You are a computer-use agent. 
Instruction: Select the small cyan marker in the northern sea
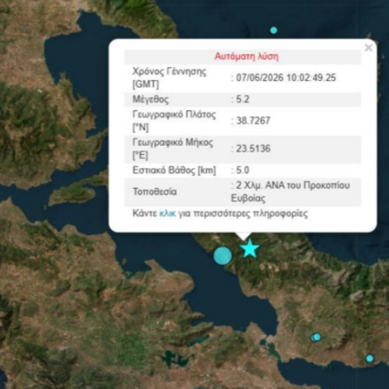tap(274, 30)
